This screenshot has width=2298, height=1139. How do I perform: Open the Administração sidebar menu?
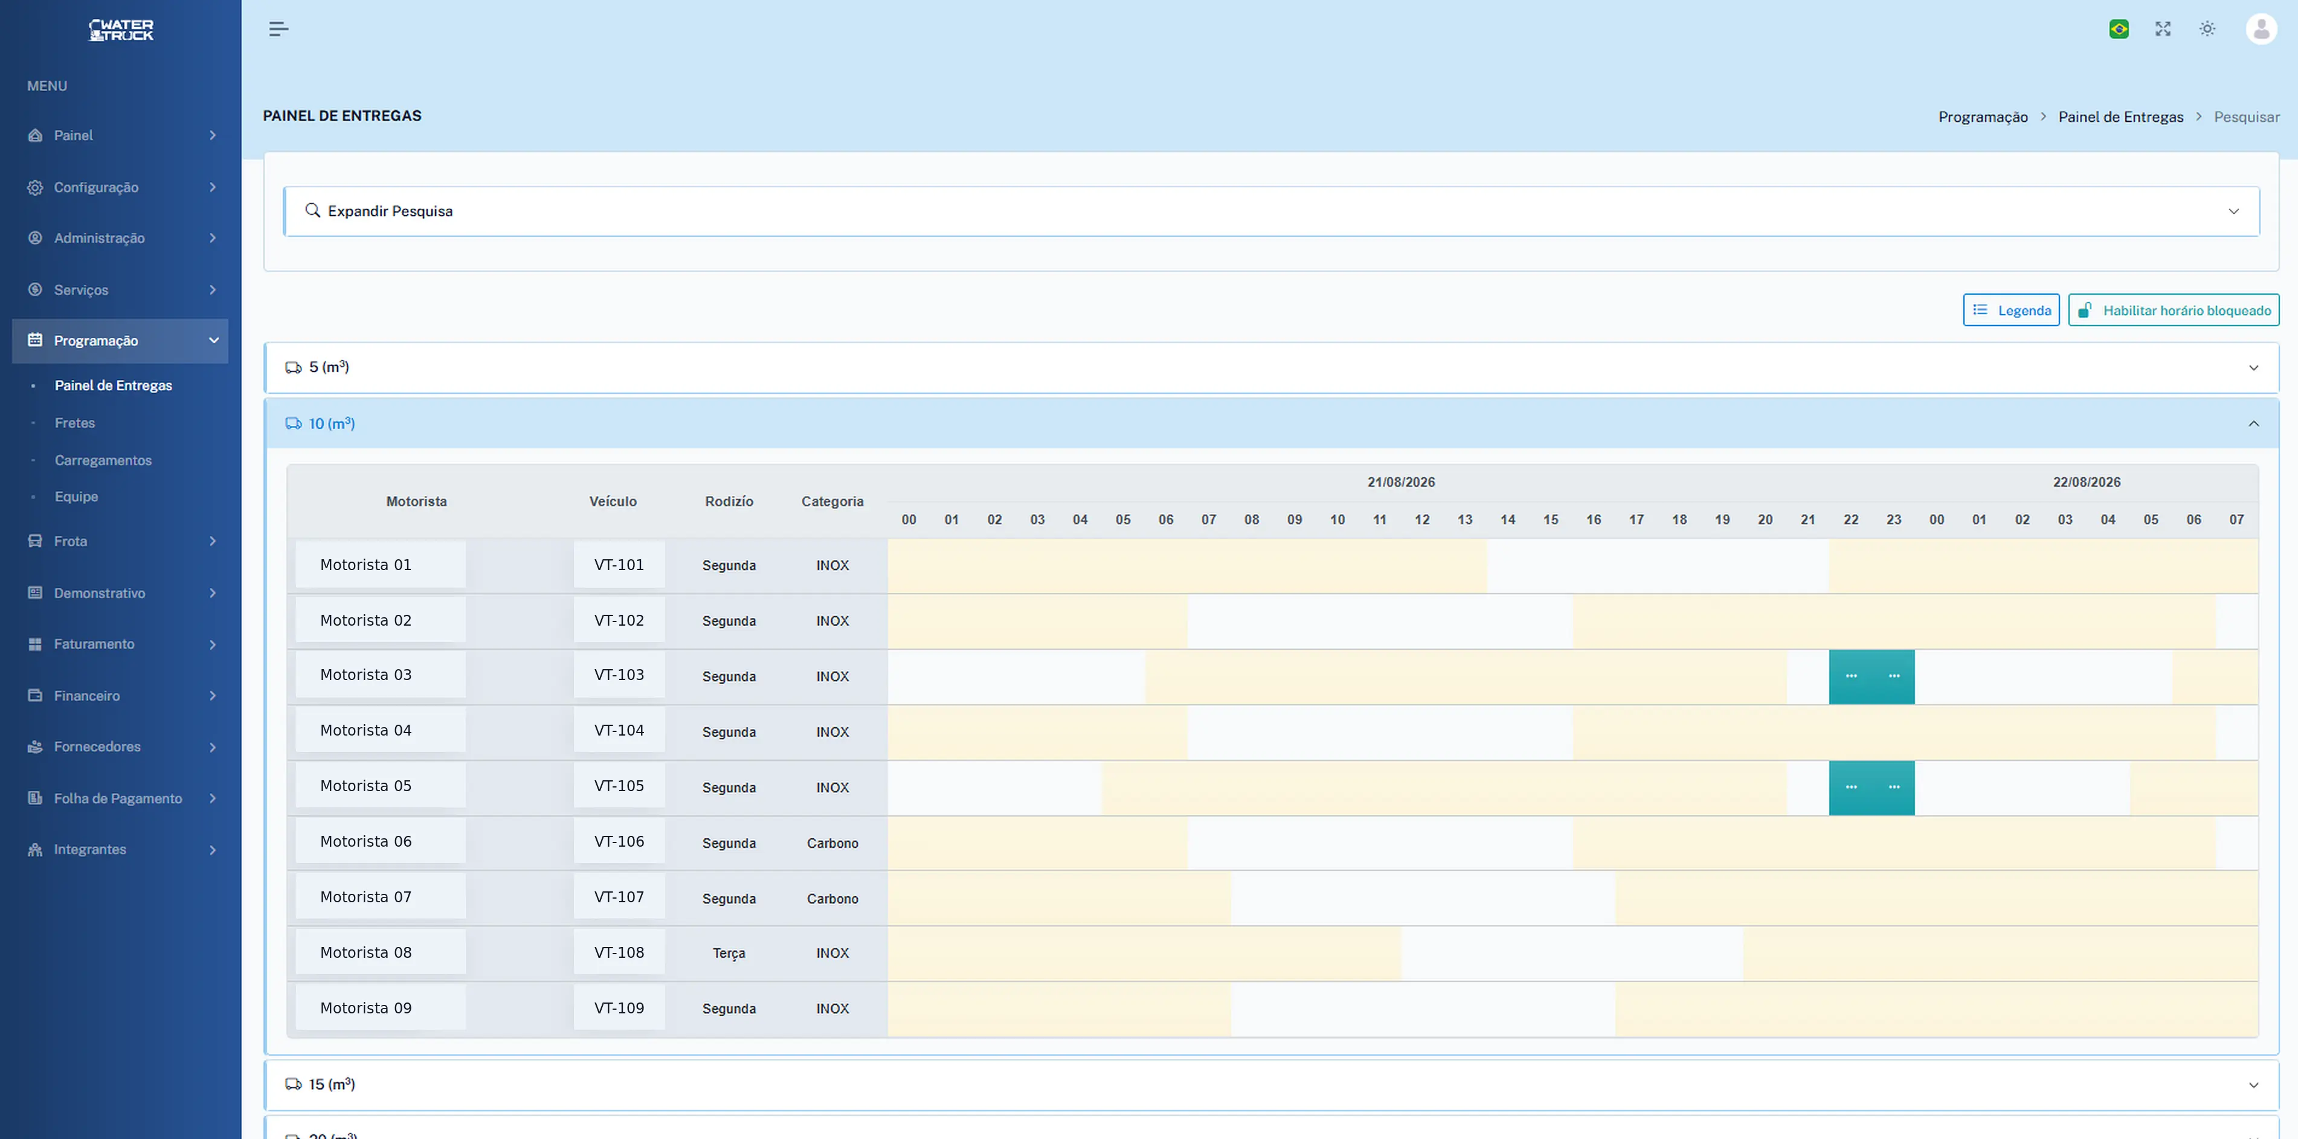pyautogui.click(x=120, y=238)
